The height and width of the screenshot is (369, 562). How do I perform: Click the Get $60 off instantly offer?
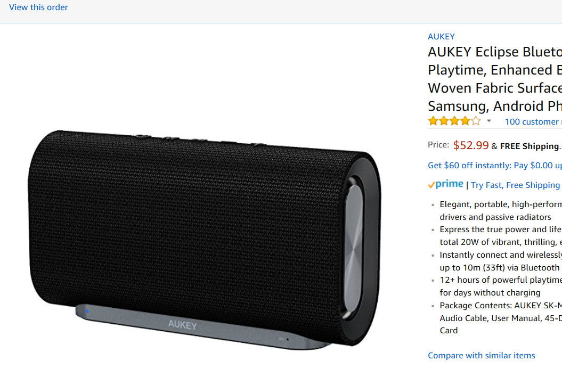494,166
